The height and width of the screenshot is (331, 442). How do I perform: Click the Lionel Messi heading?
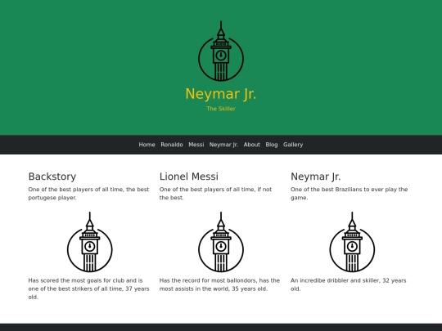pos(189,177)
